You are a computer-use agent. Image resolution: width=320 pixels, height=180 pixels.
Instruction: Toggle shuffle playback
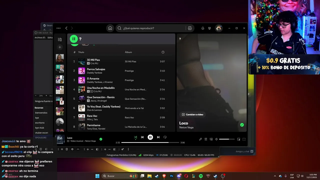pos(135,137)
